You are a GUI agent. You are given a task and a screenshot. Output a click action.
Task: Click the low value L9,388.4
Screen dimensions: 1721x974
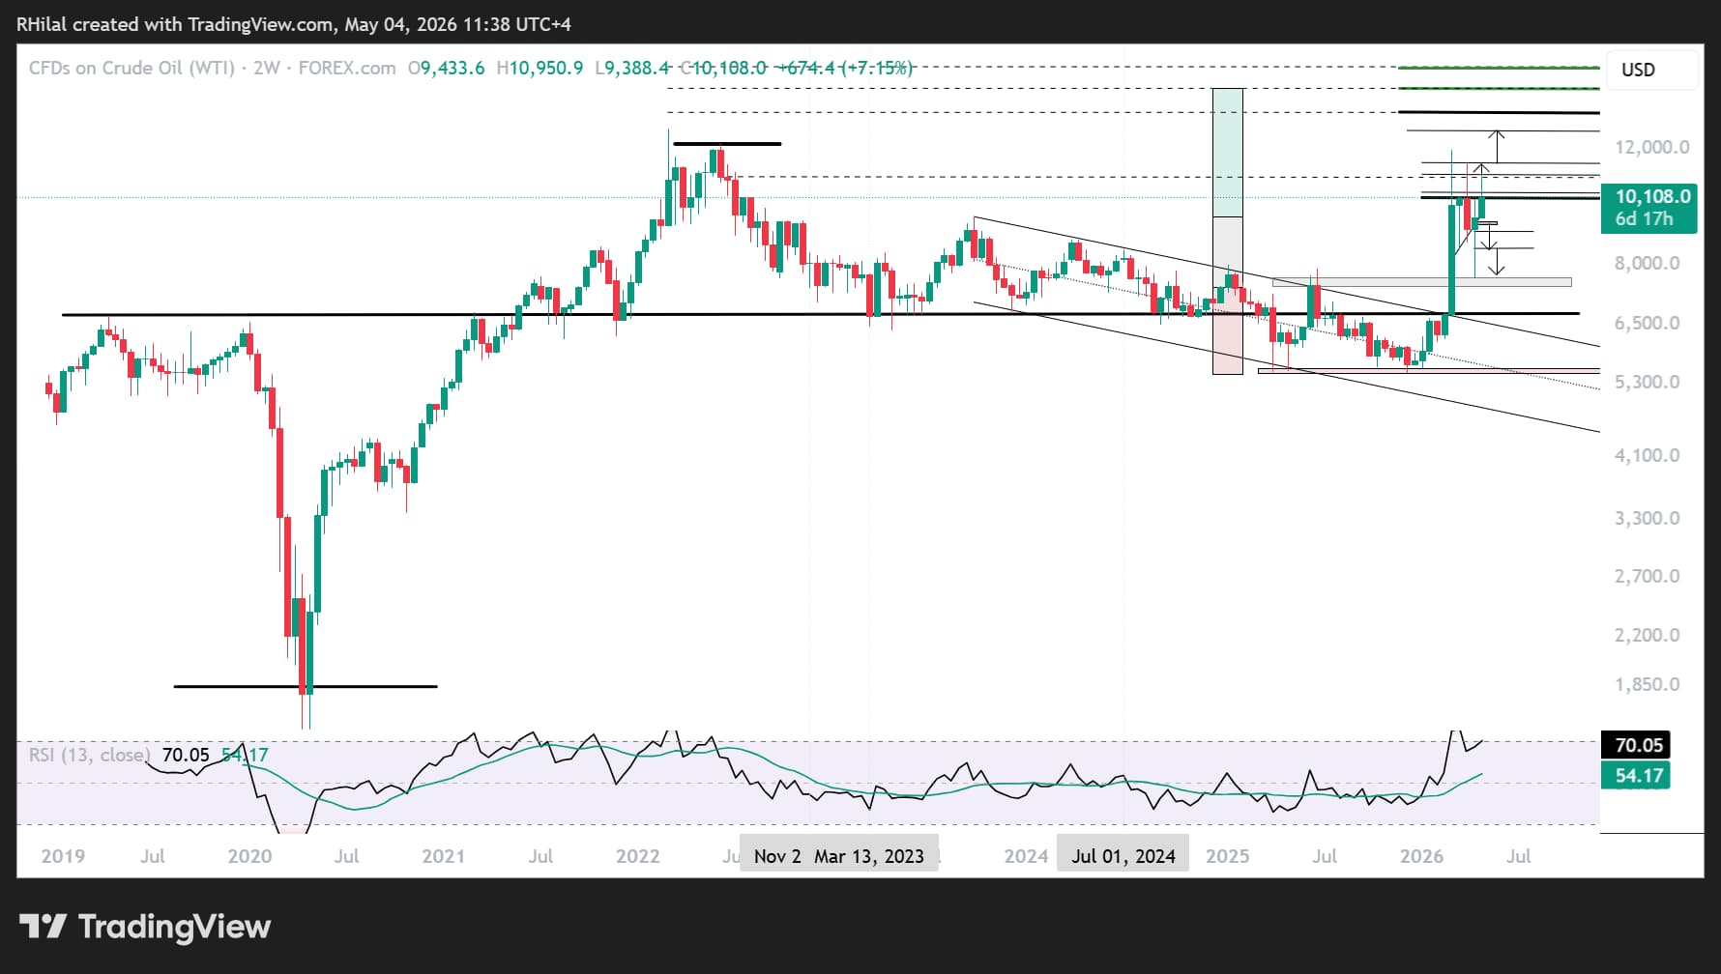click(x=632, y=68)
